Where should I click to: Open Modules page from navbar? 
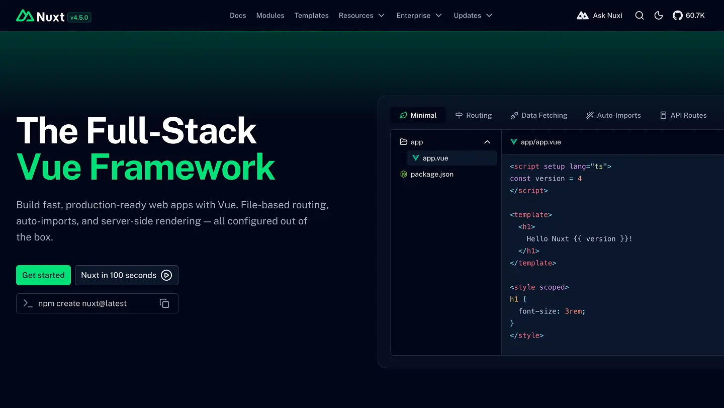[270, 16]
